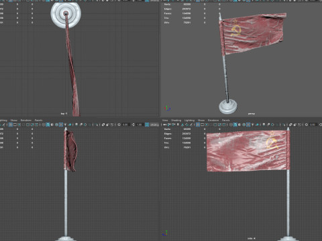Open View menu in side view panel
The height and width of the screenshot is (241, 322).
pyautogui.click(x=165, y=120)
